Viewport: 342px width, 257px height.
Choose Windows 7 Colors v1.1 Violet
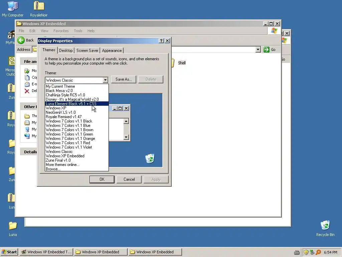click(77, 147)
